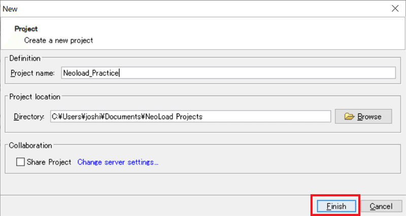Click the Browse button label
This screenshot has height=216, width=406.
click(x=369, y=117)
